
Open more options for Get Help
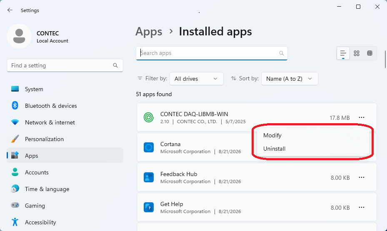coord(362,207)
